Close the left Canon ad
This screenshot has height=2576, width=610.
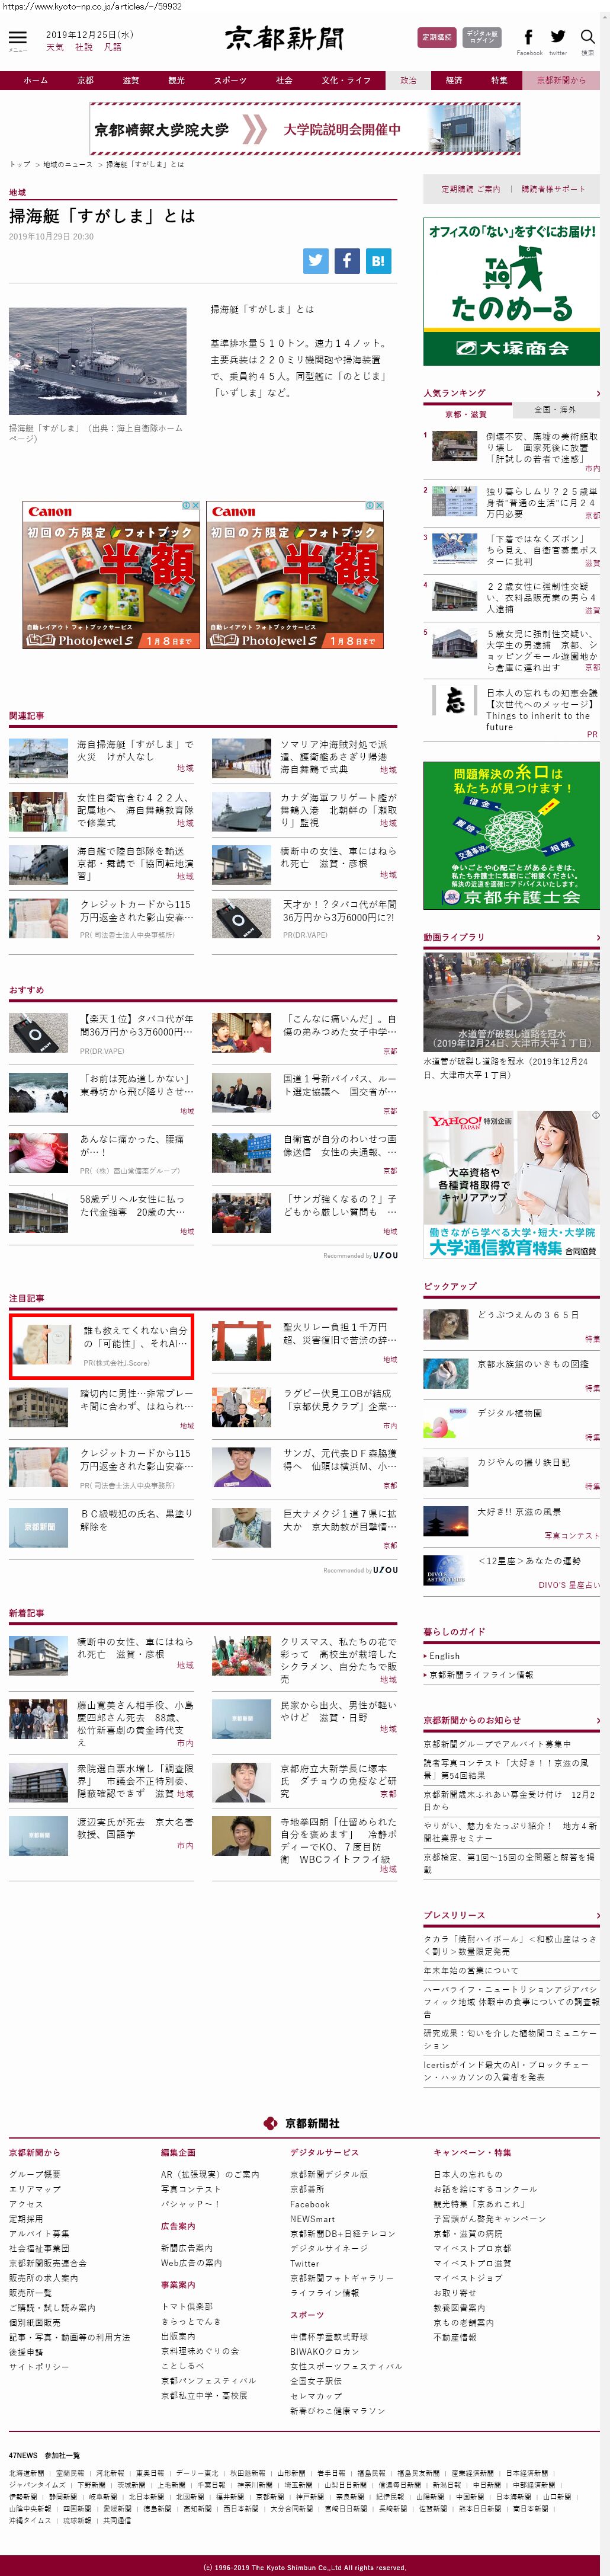(195, 506)
